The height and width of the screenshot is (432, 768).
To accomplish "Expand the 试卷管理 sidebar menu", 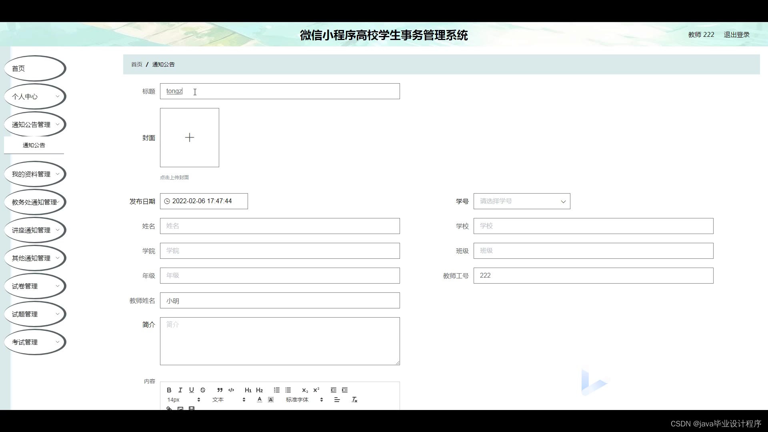I will point(35,286).
